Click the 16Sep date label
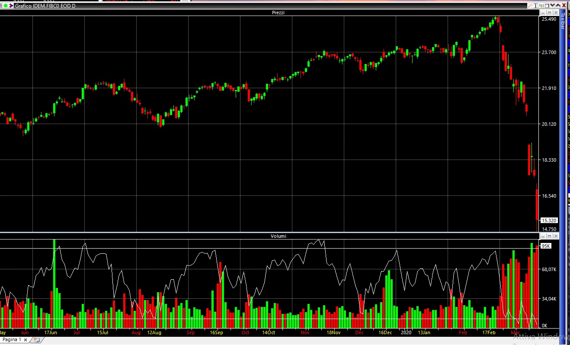The image size is (570, 345). pos(216,333)
